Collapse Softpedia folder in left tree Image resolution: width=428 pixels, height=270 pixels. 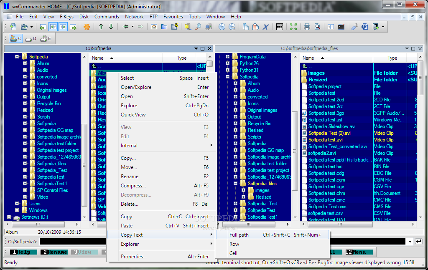[x=17, y=57]
